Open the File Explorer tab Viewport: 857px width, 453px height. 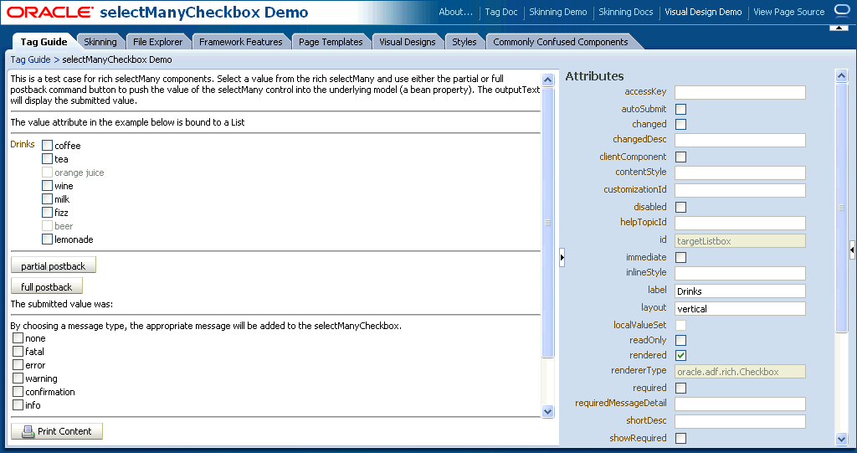[x=158, y=42]
